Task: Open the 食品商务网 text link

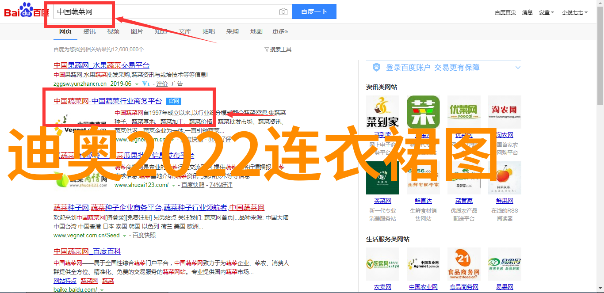Action: click(x=464, y=287)
